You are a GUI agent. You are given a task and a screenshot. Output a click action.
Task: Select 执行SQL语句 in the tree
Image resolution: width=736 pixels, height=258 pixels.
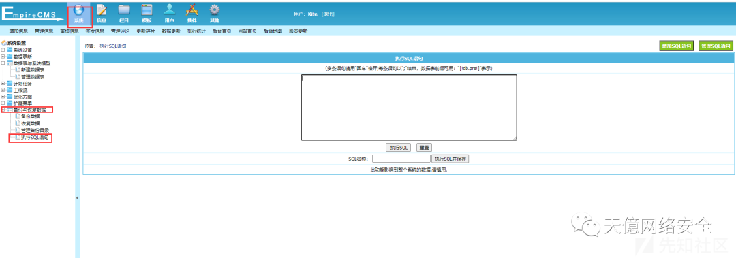[x=35, y=138]
